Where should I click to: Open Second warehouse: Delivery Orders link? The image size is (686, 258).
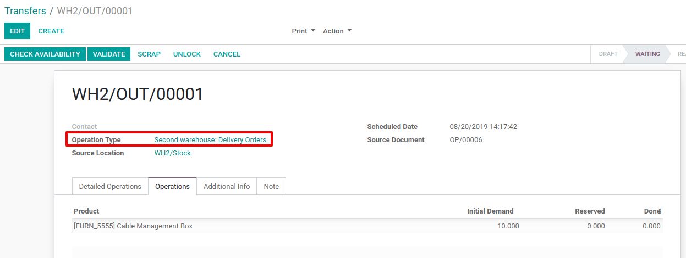[x=210, y=140]
